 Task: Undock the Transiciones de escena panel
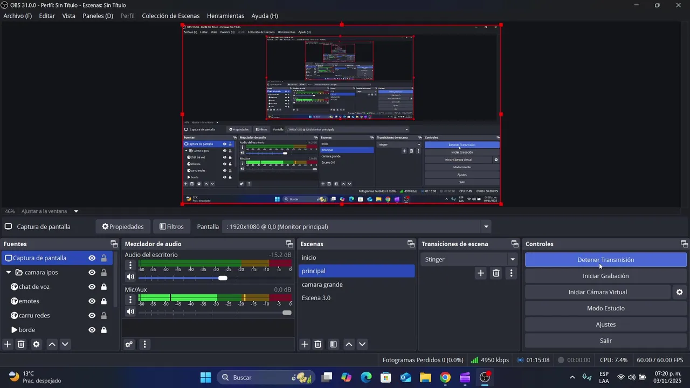[x=515, y=244]
